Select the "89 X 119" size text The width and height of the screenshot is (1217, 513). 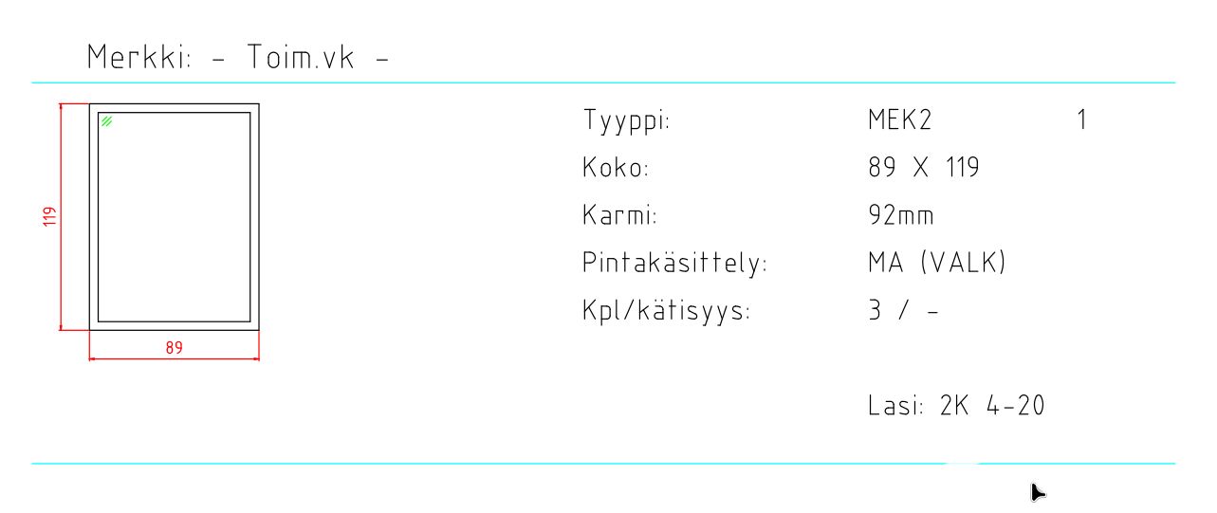click(x=923, y=169)
